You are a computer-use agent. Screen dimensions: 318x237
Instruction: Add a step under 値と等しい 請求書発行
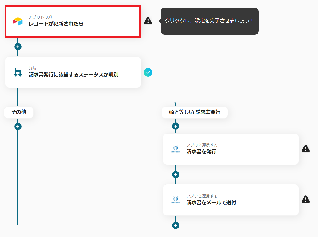click(176, 126)
